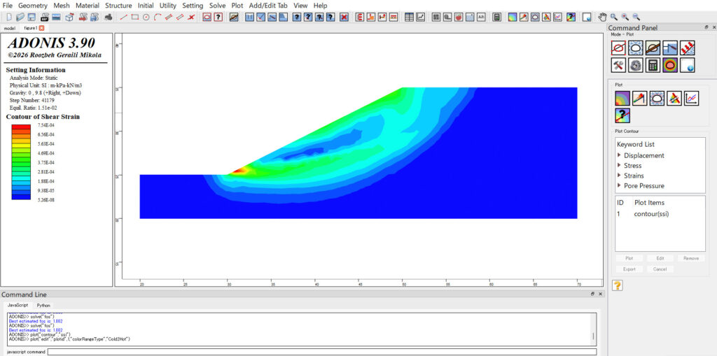Click the red swatch in contour legend

(x=21, y=126)
